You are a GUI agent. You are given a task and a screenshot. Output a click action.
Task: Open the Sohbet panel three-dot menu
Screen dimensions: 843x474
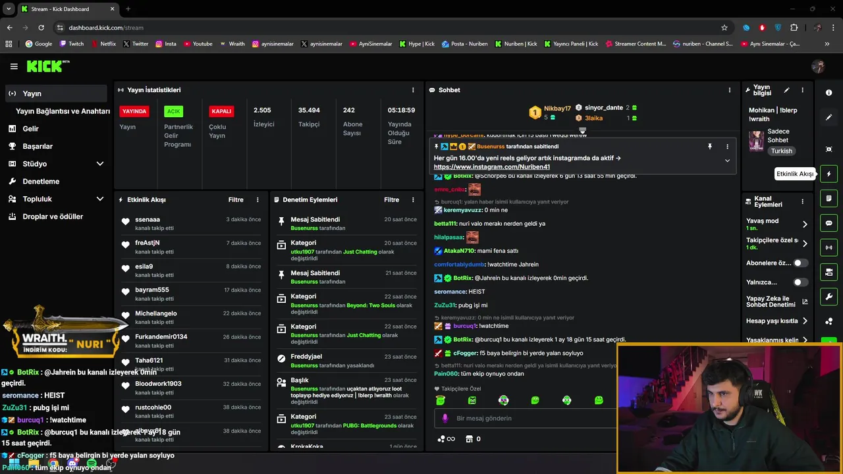(729, 90)
